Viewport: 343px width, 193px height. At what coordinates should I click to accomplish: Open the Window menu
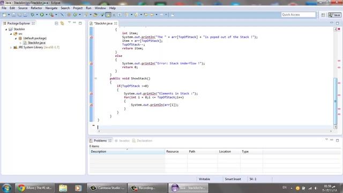[x=100, y=8]
